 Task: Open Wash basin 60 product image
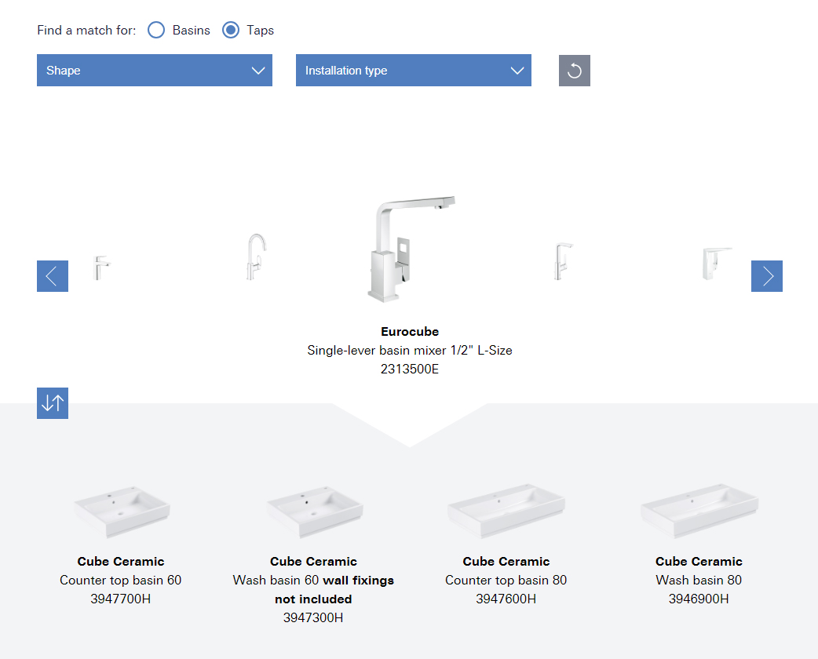click(x=313, y=512)
